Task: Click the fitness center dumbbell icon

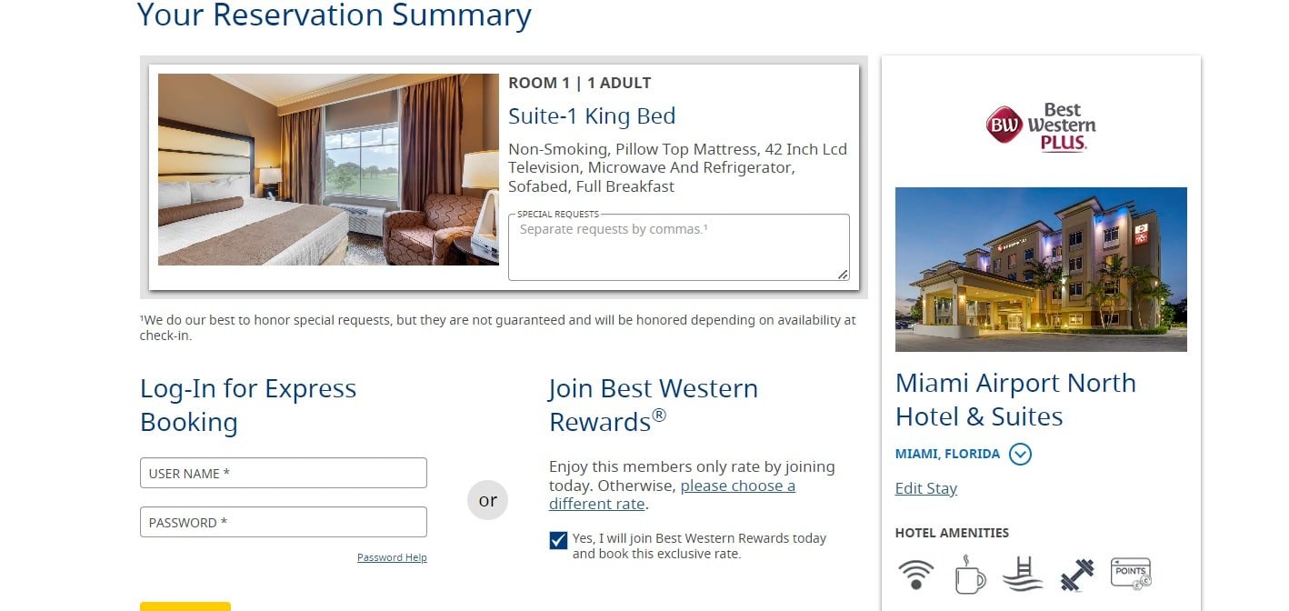Action: point(1075,573)
